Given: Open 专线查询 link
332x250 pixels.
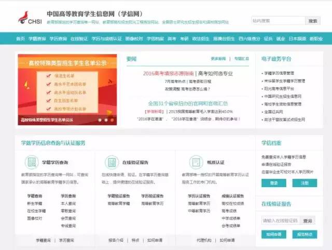Looking at the screenshot, I should point(68,226).
